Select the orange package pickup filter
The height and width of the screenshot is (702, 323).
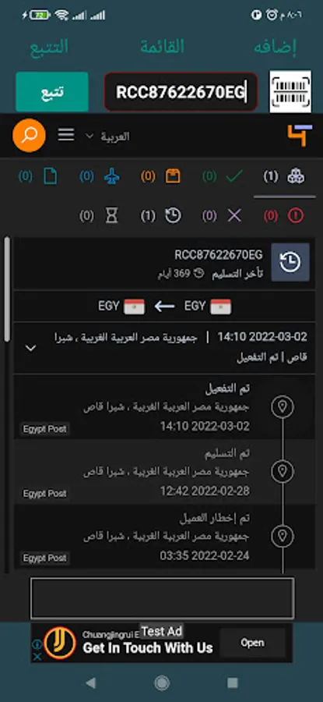click(161, 177)
